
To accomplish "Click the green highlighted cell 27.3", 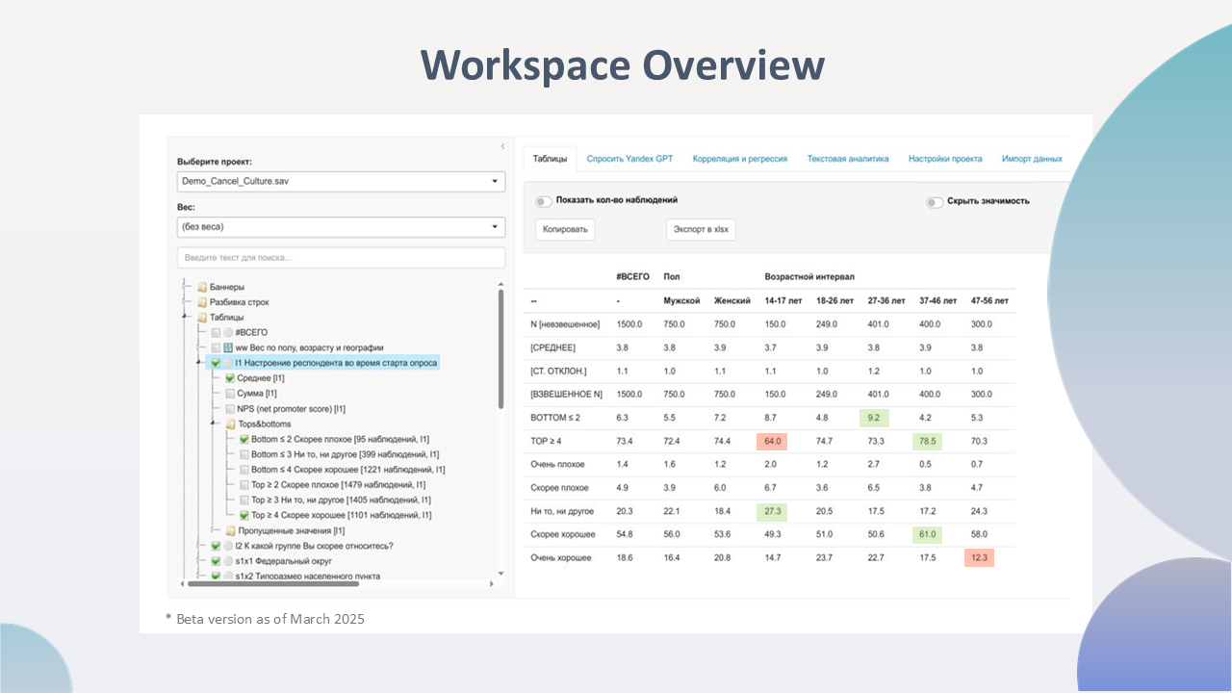I will [x=772, y=511].
